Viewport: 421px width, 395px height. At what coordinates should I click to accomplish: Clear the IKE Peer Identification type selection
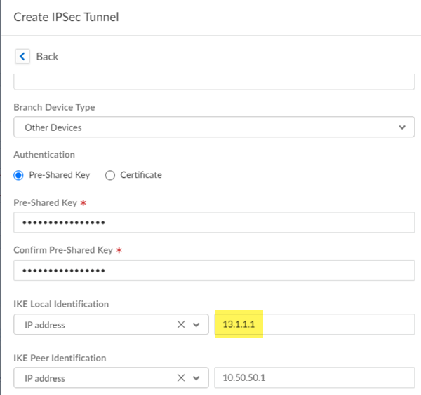coord(180,378)
